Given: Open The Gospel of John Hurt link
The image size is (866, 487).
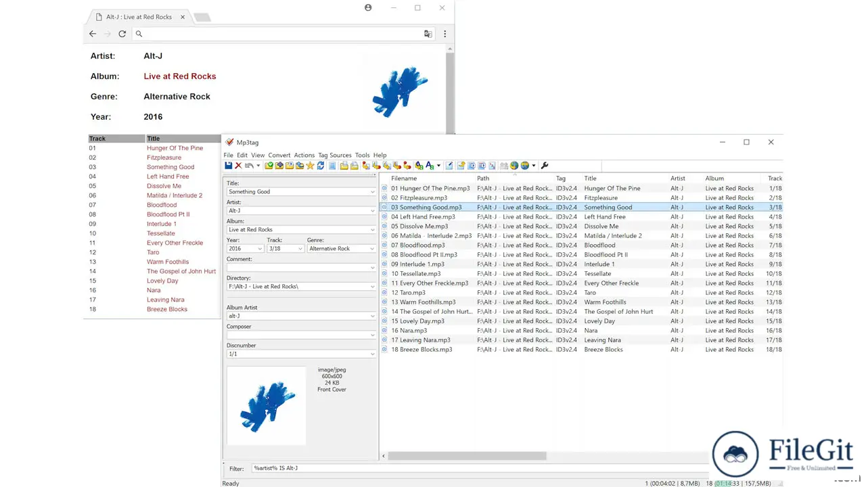Looking at the screenshot, I should pos(181,271).
